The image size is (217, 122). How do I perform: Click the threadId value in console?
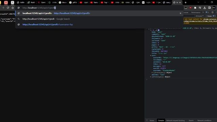point(164,51)
